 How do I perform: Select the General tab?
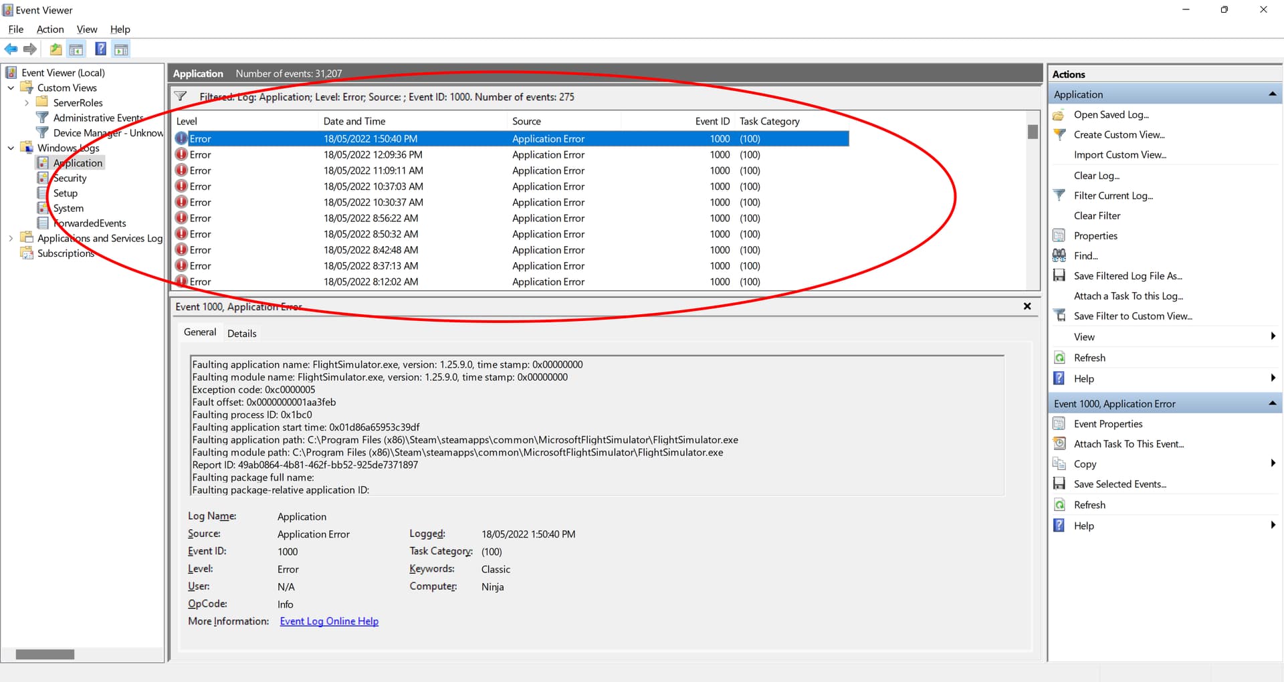pos(200,332)
